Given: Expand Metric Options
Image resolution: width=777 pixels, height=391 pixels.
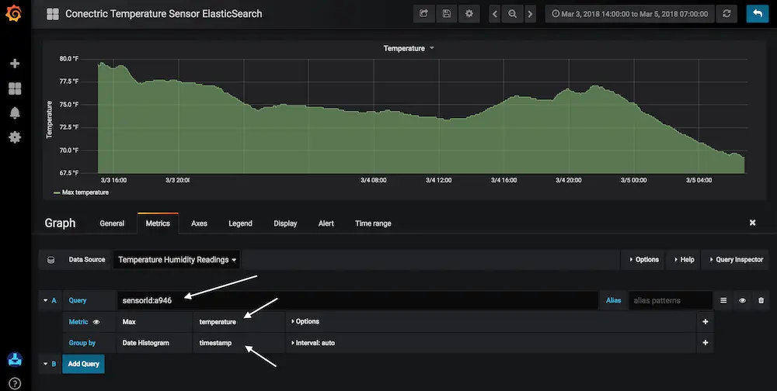Looking at the screenshot, I should click(x=305, y=322).
